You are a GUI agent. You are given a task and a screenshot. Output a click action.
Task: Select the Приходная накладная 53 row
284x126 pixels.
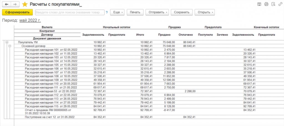[51, 91]
